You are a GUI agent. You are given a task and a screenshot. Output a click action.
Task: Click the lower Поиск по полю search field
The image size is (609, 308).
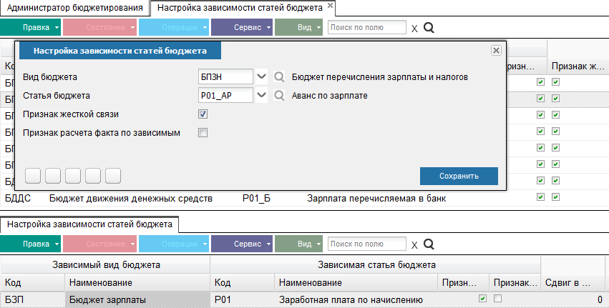tap(367, 244)
